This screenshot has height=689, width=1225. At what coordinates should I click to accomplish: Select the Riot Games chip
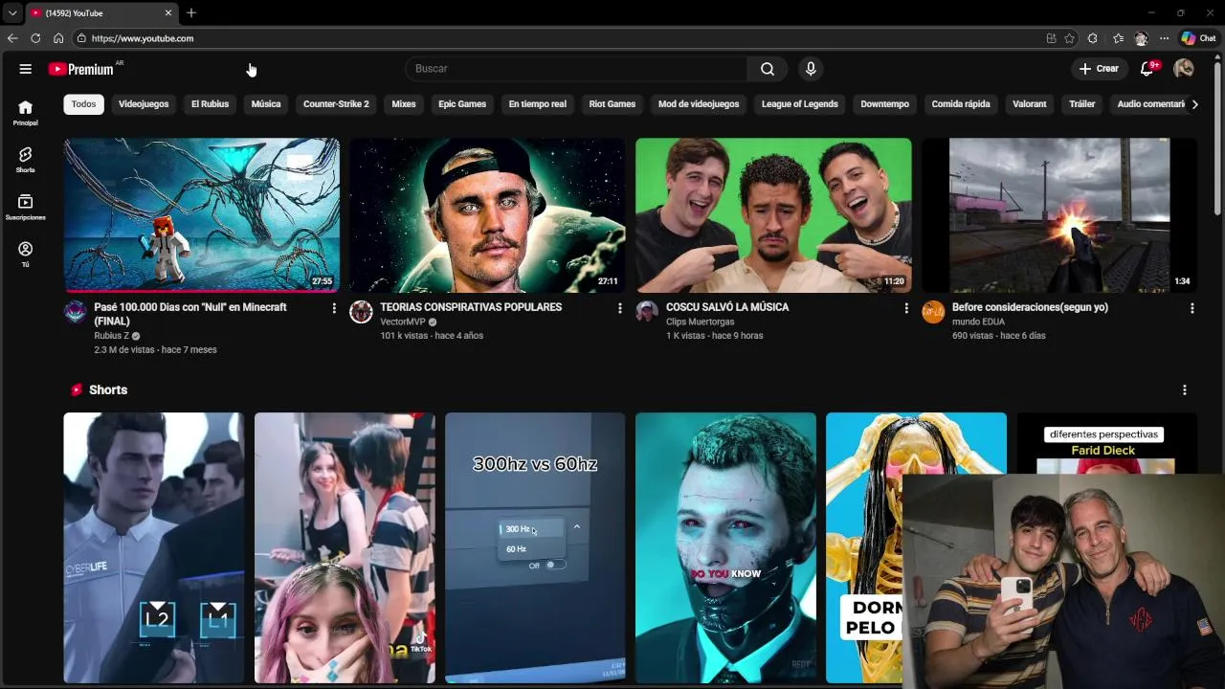[612, 104]
